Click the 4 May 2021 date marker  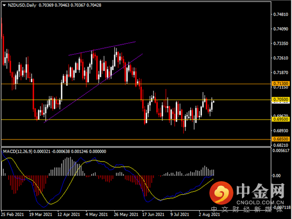96,214
